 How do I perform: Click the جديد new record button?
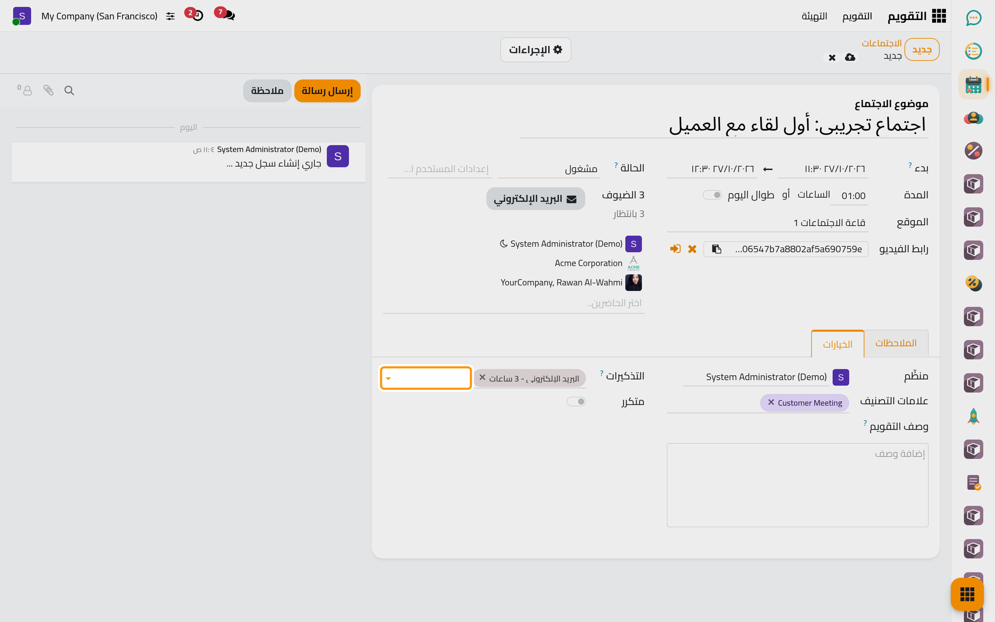(x=922, y=50)
